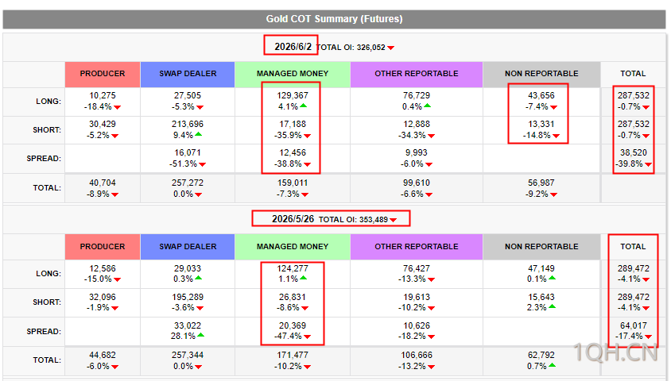
Task: Select the blue SWAP DEALER header in top table
Action: (x=188, y=75)
